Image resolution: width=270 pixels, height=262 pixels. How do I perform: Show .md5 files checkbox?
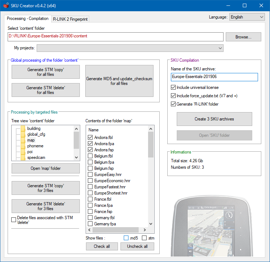coord(126,238)
